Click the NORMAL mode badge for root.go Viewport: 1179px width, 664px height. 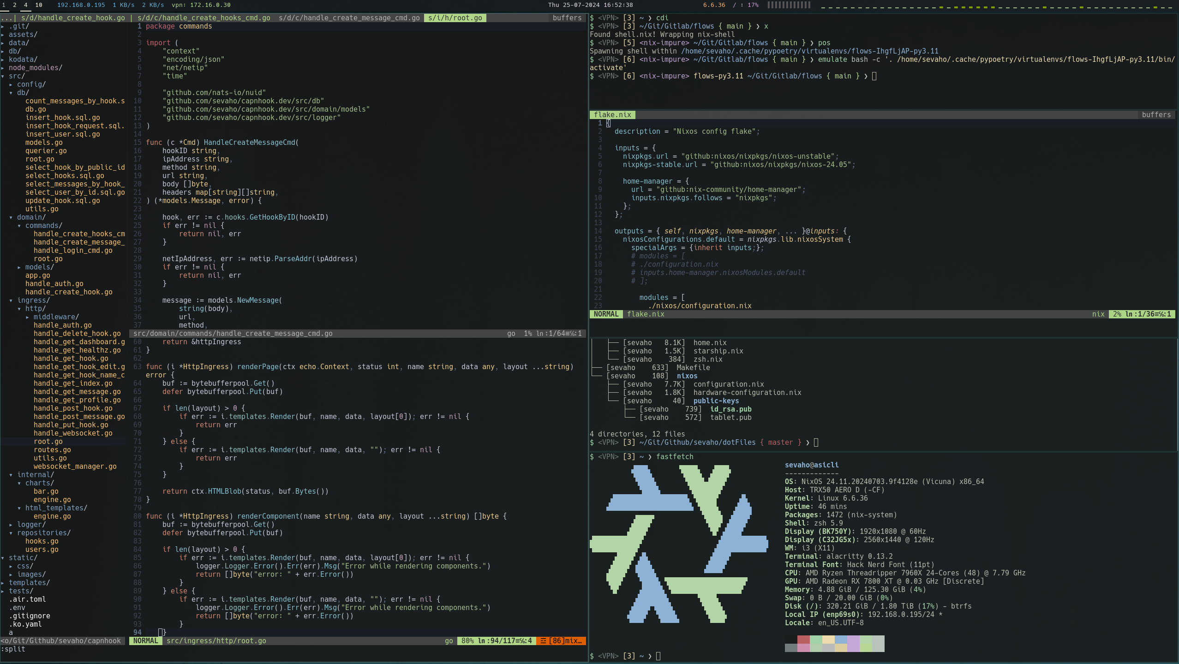[x=145, y=640]
